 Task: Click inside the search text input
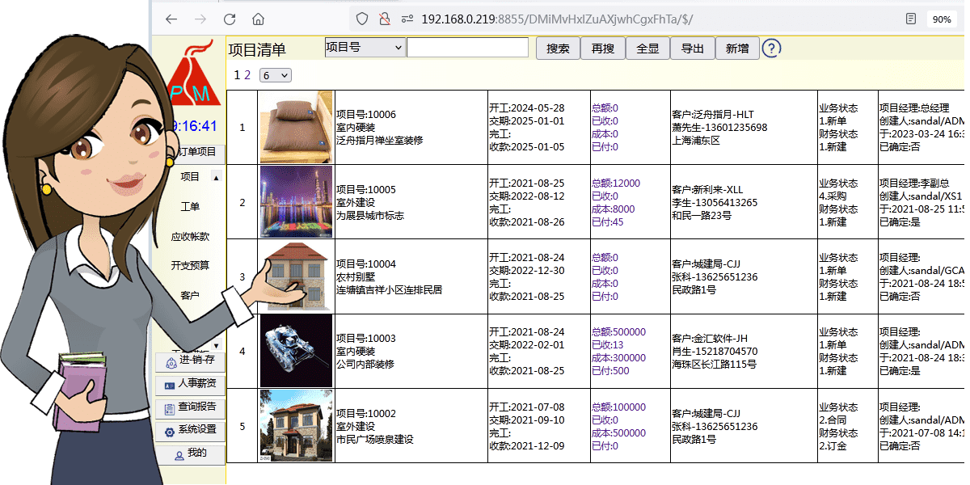click(x=467, y=47)
